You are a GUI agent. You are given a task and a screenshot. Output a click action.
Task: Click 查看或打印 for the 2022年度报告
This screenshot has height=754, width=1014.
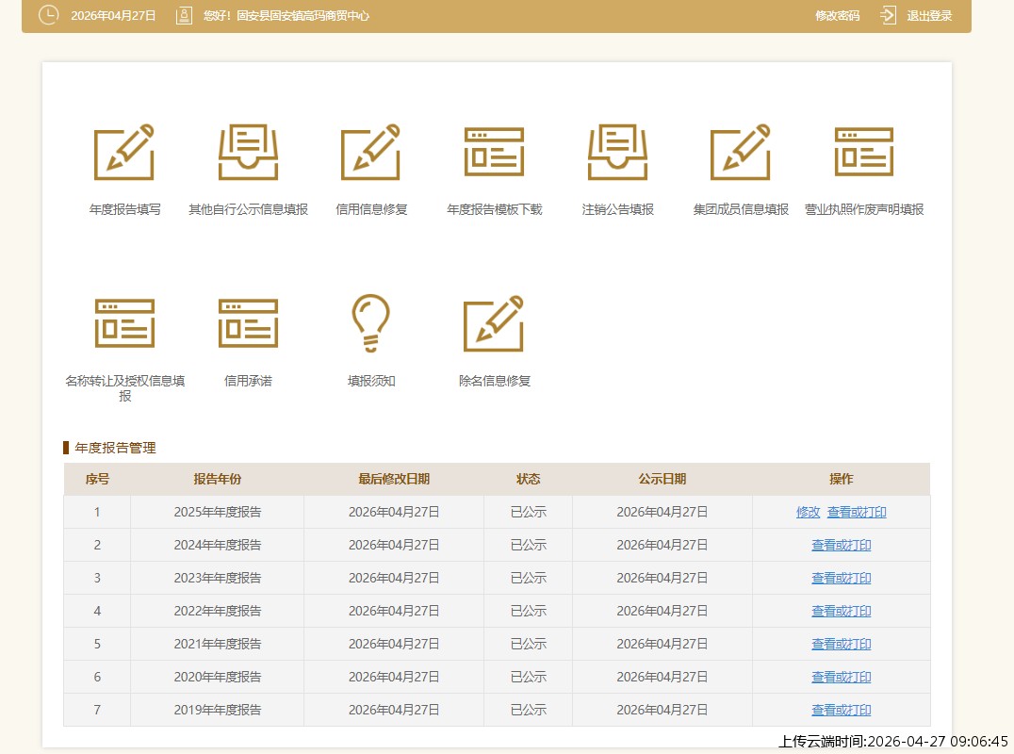[x=841, y=612]
